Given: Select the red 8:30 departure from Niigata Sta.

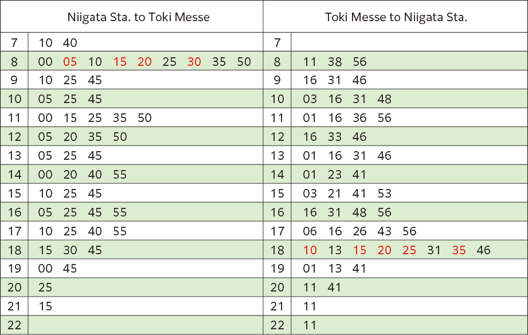Looking at the screenshot, I should point(194,62).
